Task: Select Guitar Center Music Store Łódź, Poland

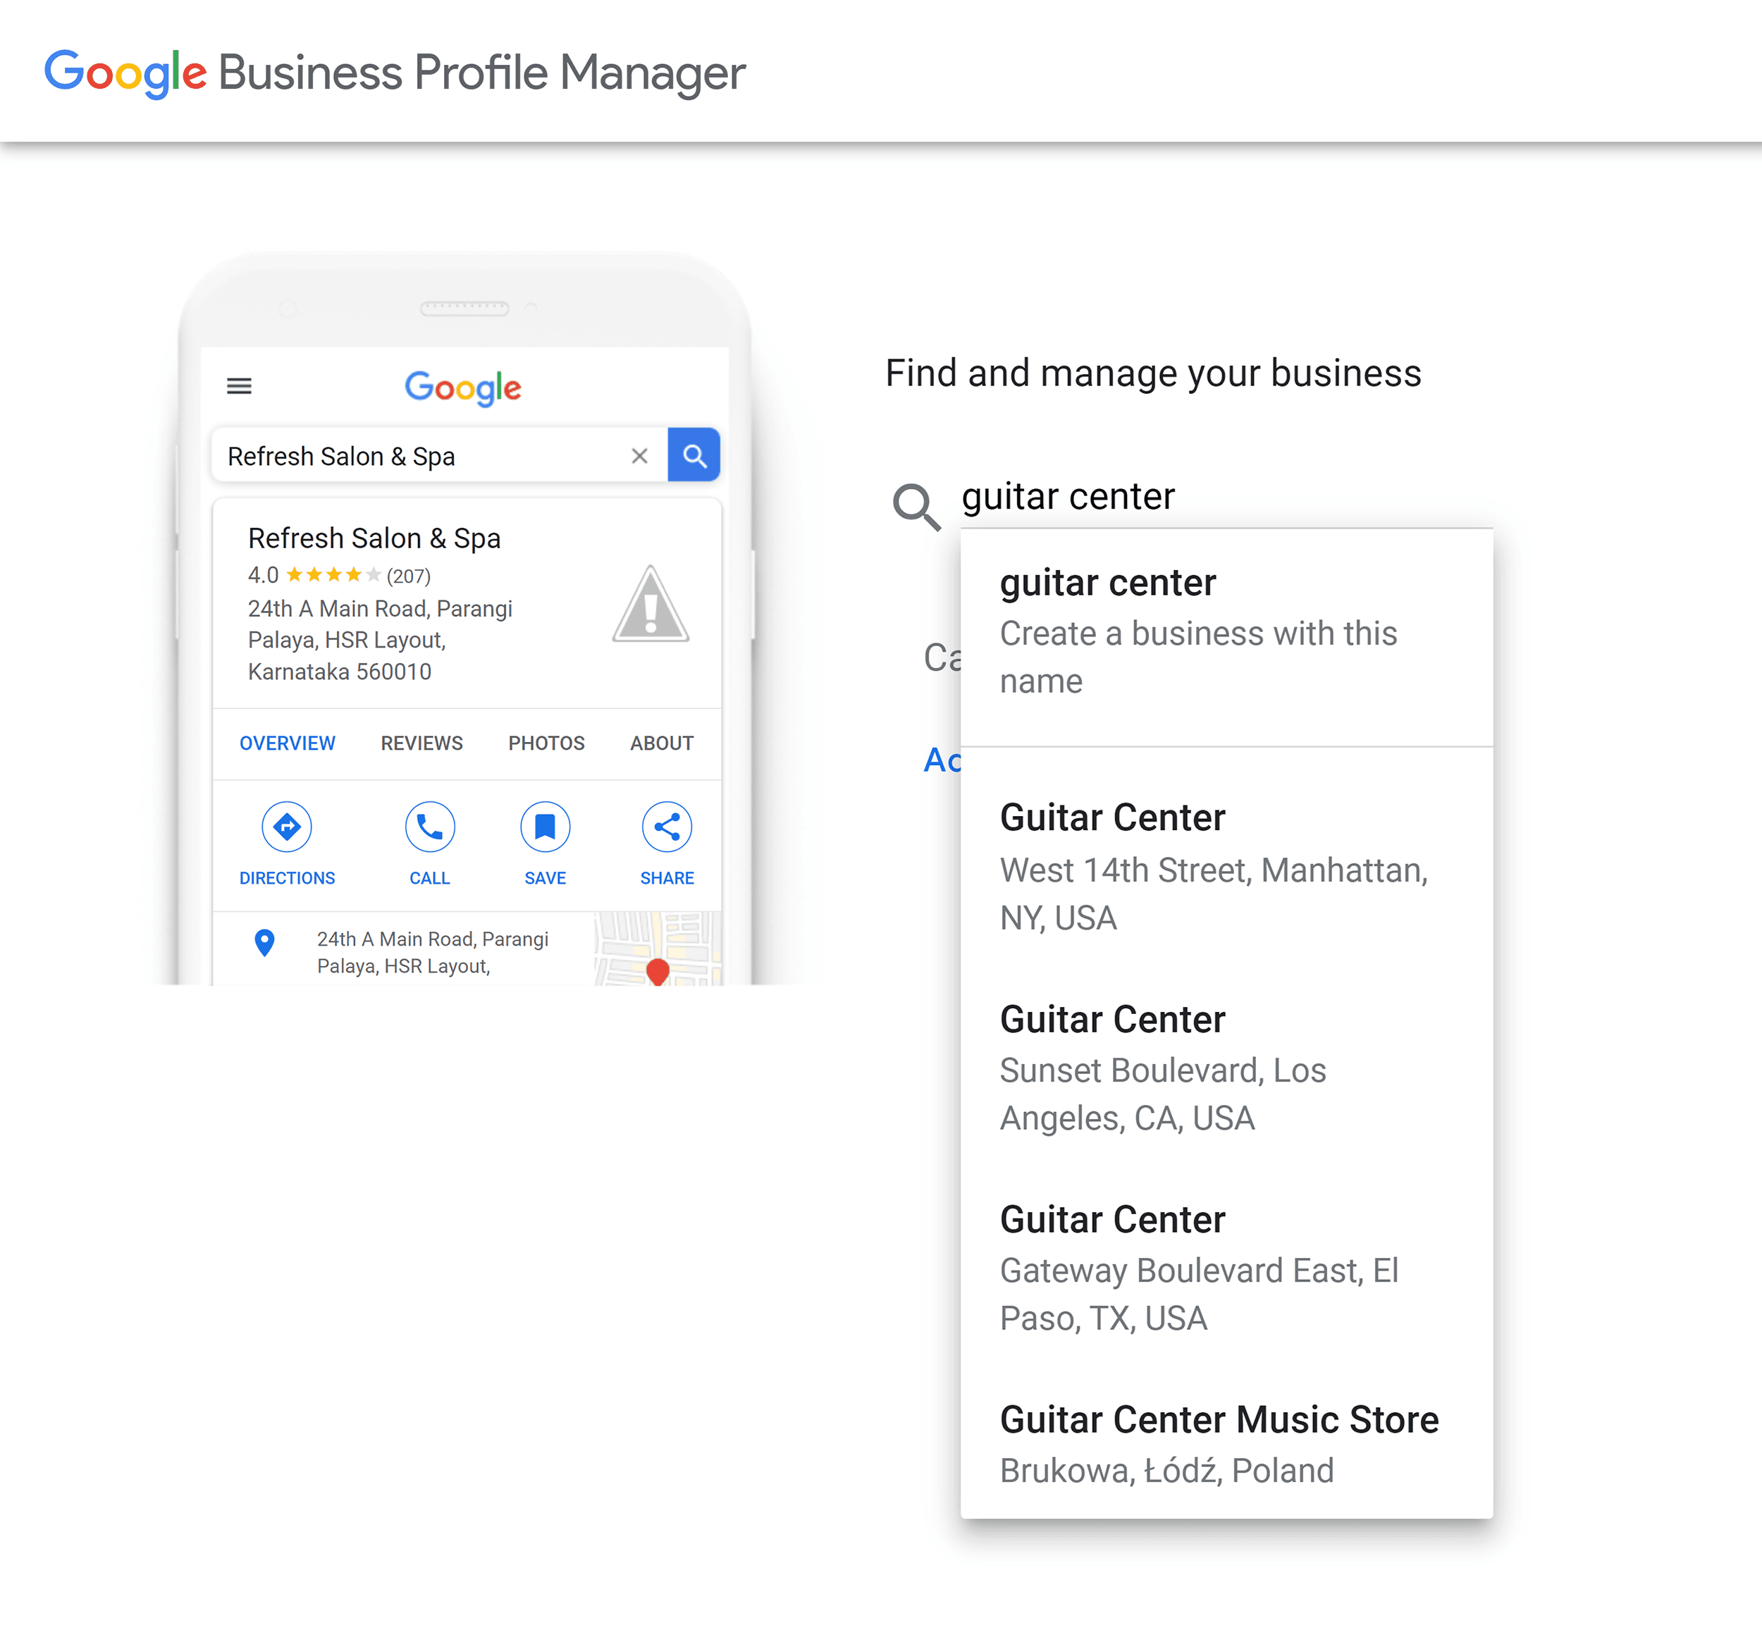Action: click(x=1227, y=1444)
